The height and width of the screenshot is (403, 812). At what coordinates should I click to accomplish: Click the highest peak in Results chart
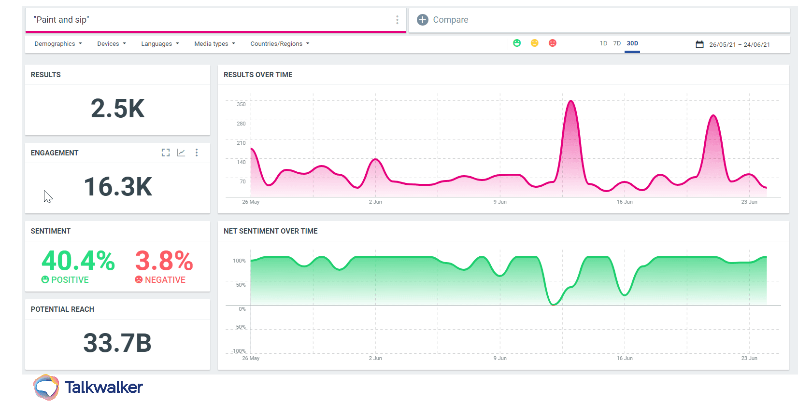click(x=571, y=101)
